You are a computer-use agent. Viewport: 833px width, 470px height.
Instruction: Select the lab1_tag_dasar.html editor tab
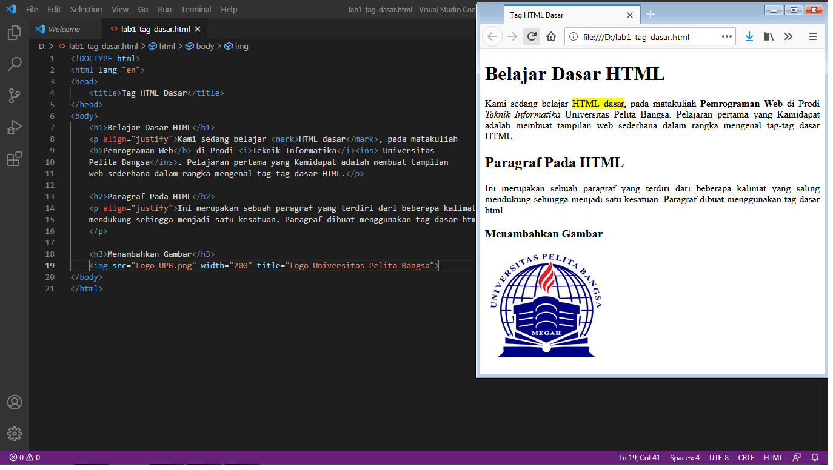155,29
